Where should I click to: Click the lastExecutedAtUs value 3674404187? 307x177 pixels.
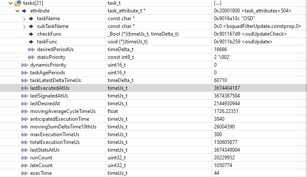[x=227, y=88]
